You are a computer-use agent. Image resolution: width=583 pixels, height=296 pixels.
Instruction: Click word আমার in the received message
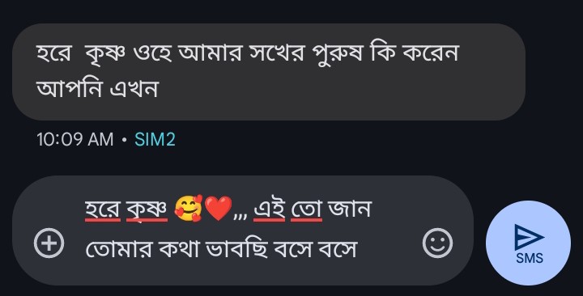(x=210, y=53)
